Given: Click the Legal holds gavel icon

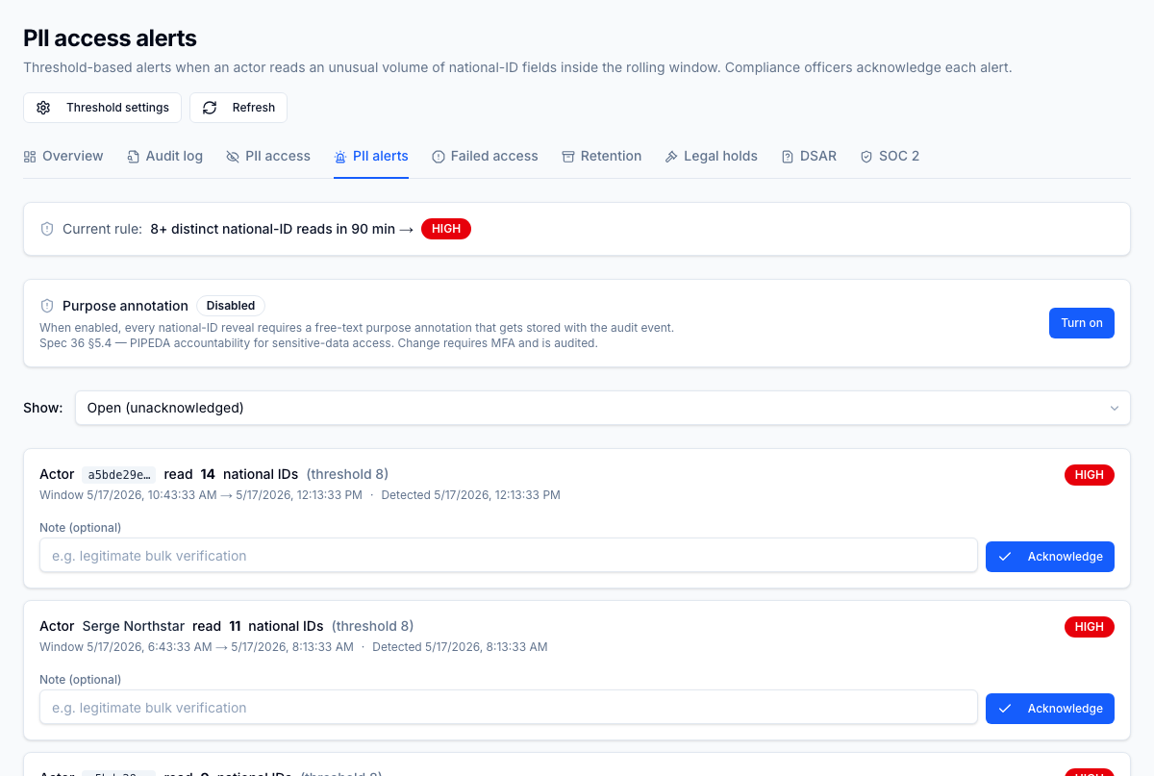Looking at the screenshot, I should 671,157.
